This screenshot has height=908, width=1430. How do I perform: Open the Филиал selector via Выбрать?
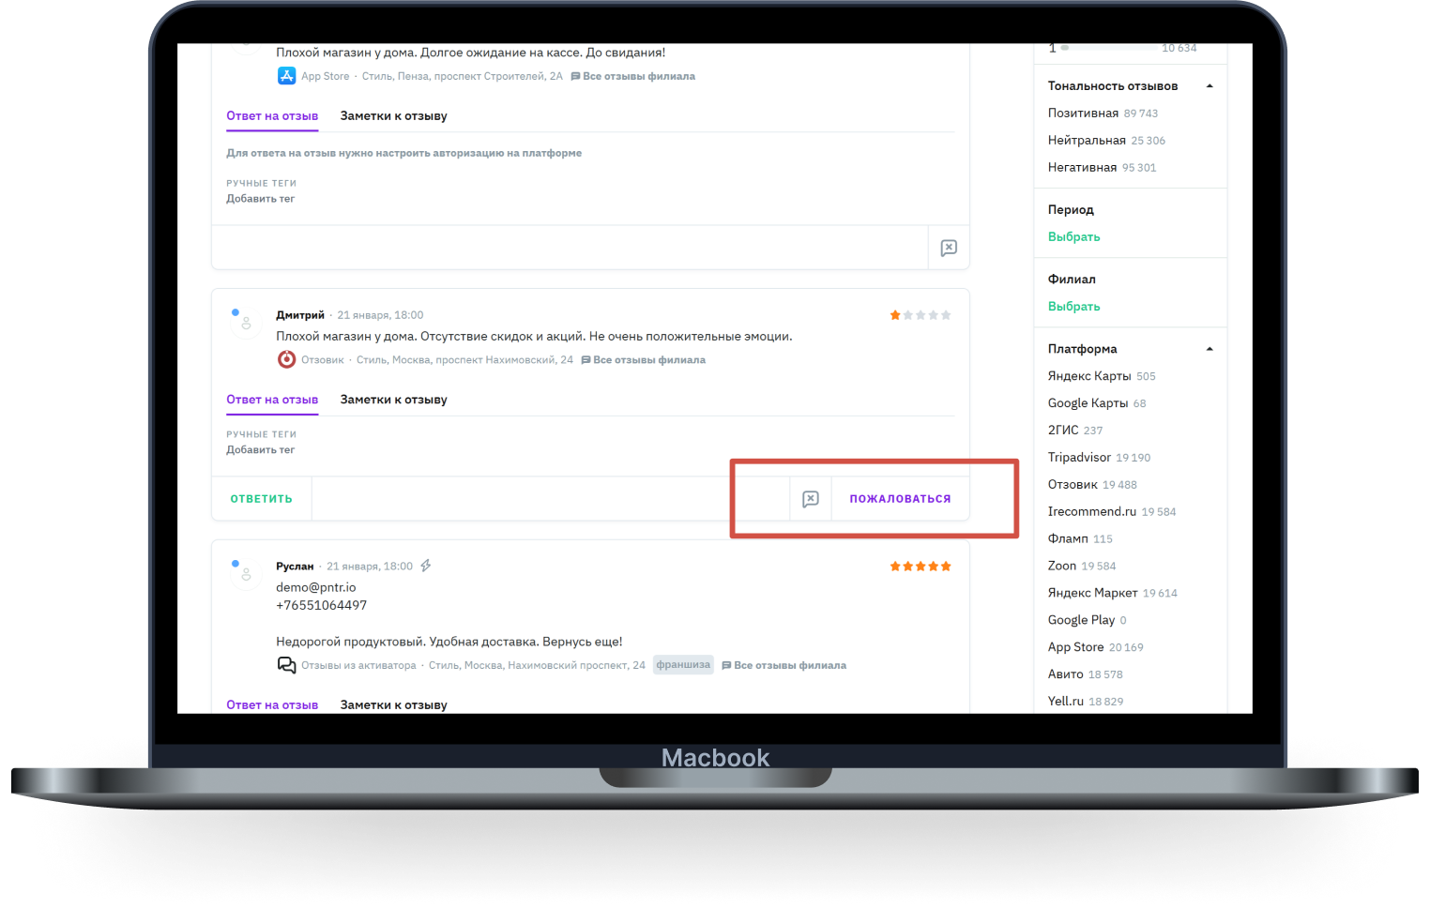[1073, 307]
